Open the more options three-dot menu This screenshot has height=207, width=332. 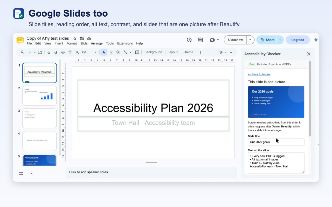point(200,52)
